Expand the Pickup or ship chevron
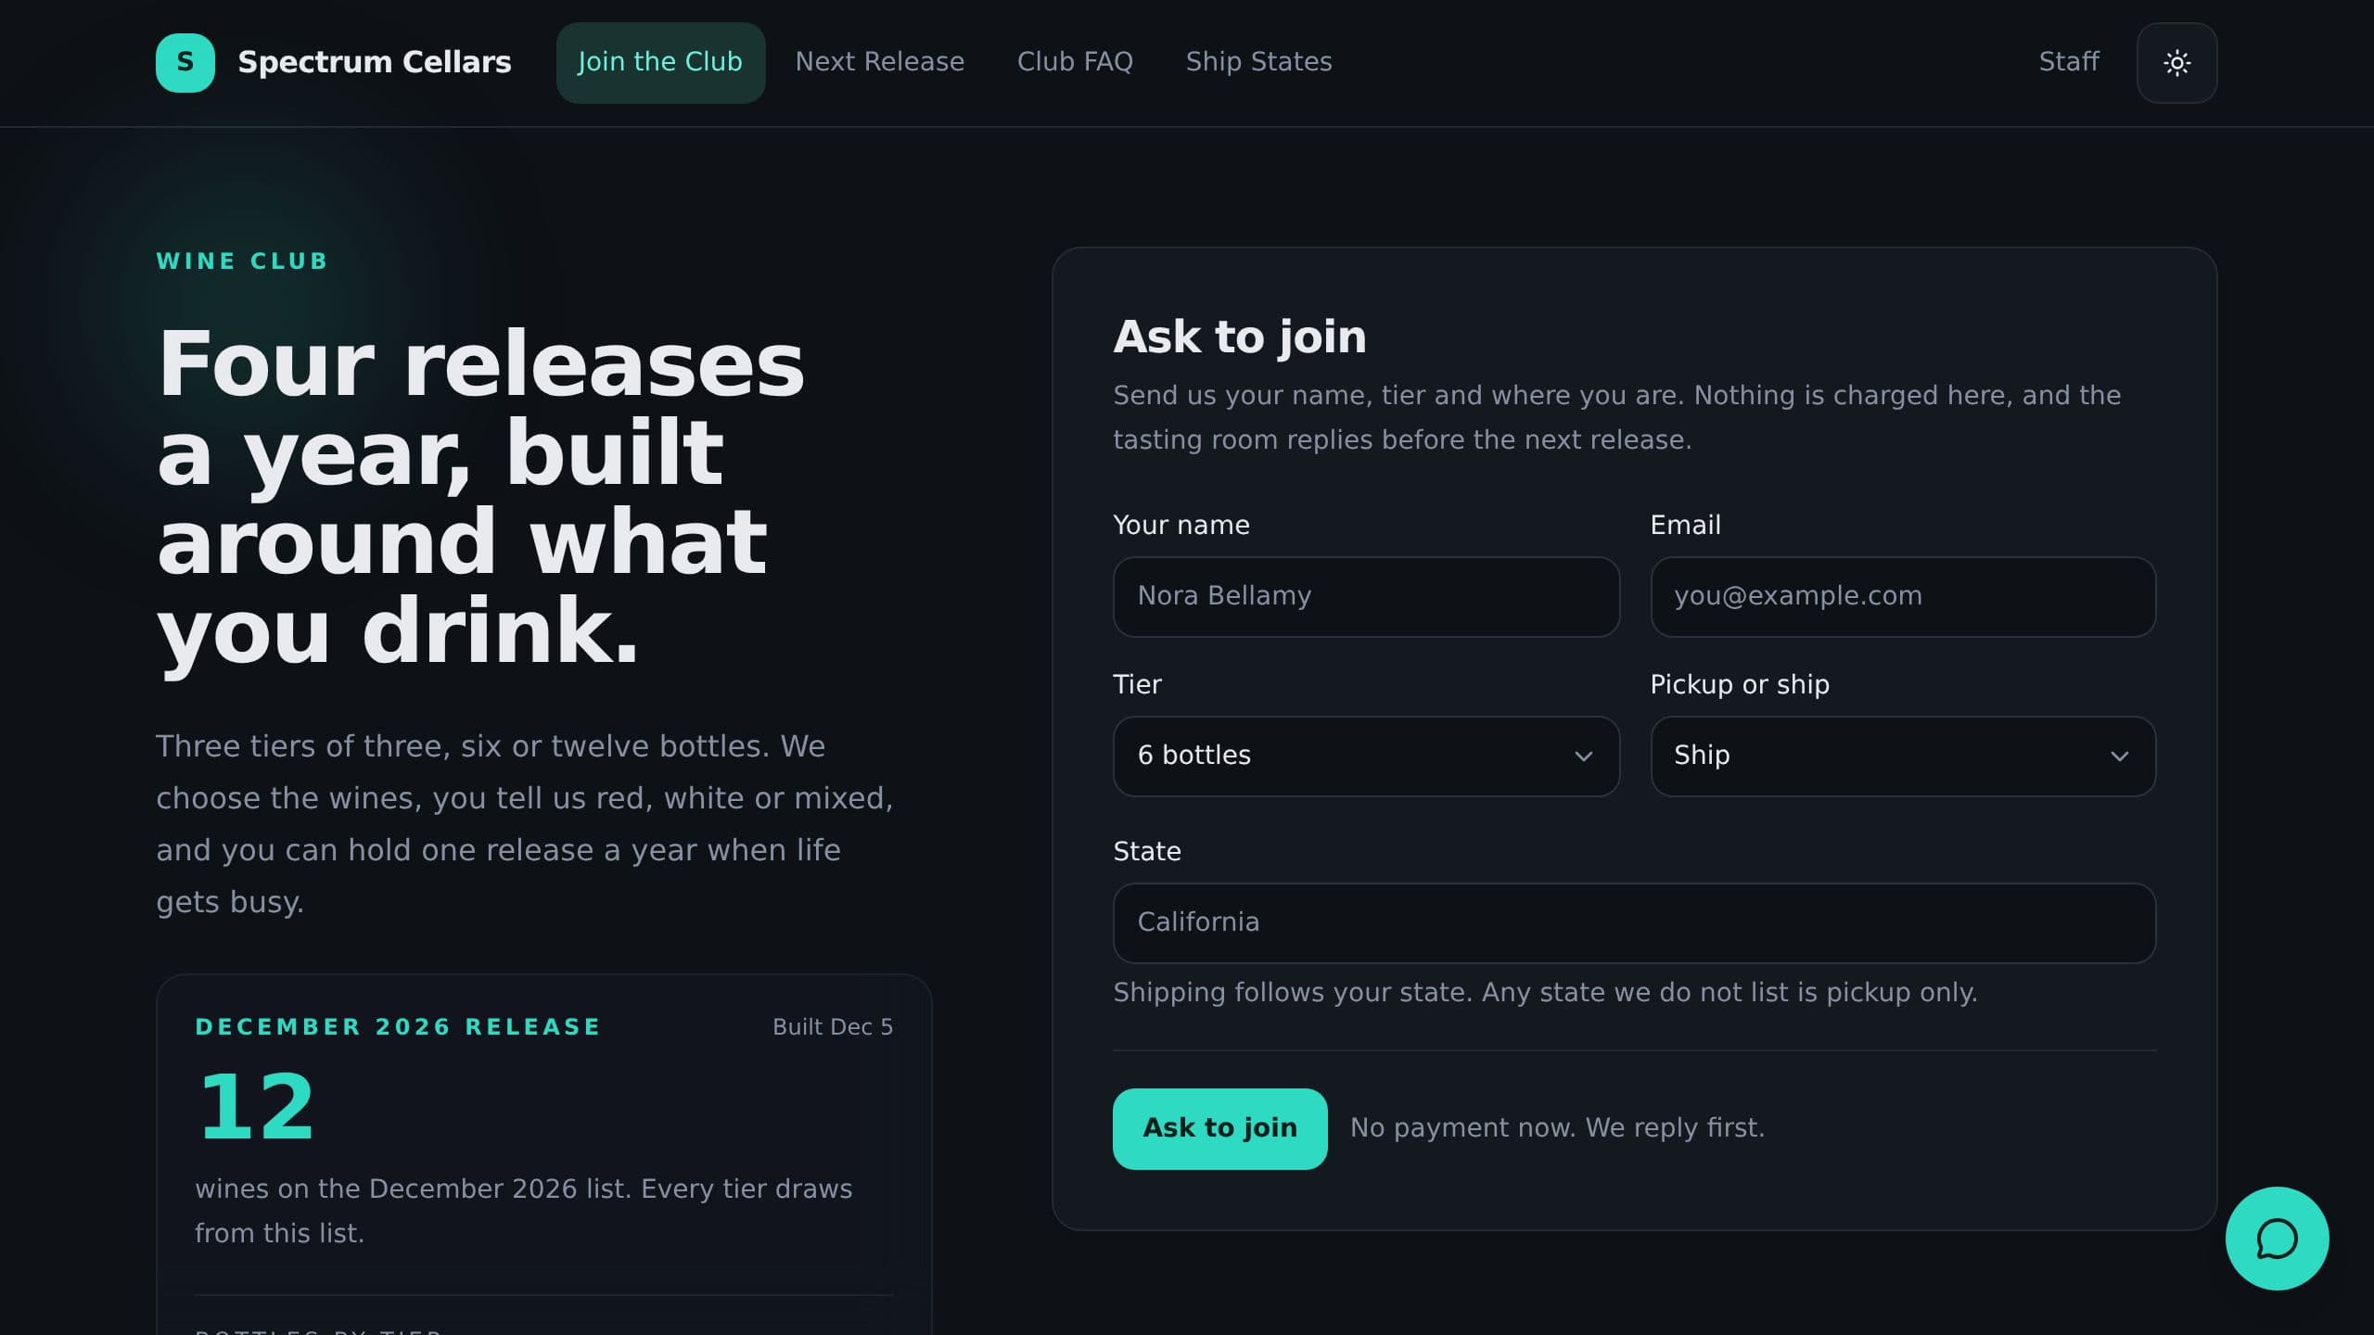Image resolution: width=2374 pixels, height=1335 pixels. (x=2119, y=756)
